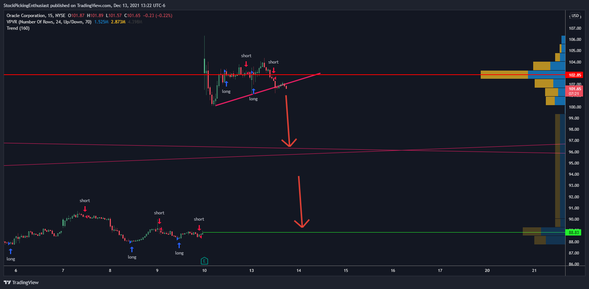Click date 8 on time axis
The height and width of the screenshot is (289, 589).
pyautogui.click(x=110, y=270)
